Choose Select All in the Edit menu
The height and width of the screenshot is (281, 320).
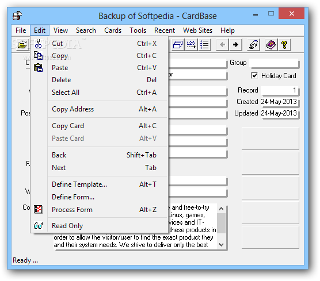[100, 93]
